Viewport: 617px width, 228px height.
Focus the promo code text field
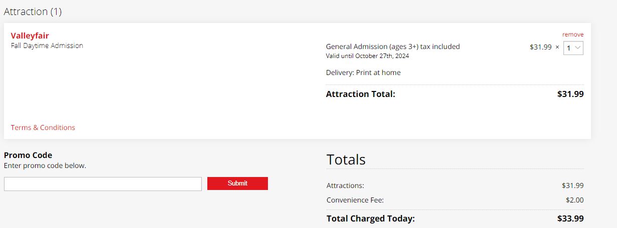103,184
